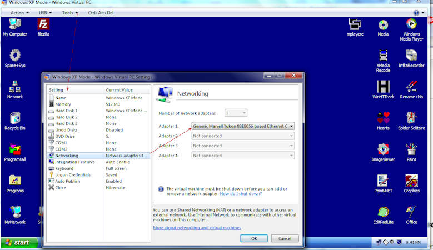Open the Action menu

tap(19, 13)
